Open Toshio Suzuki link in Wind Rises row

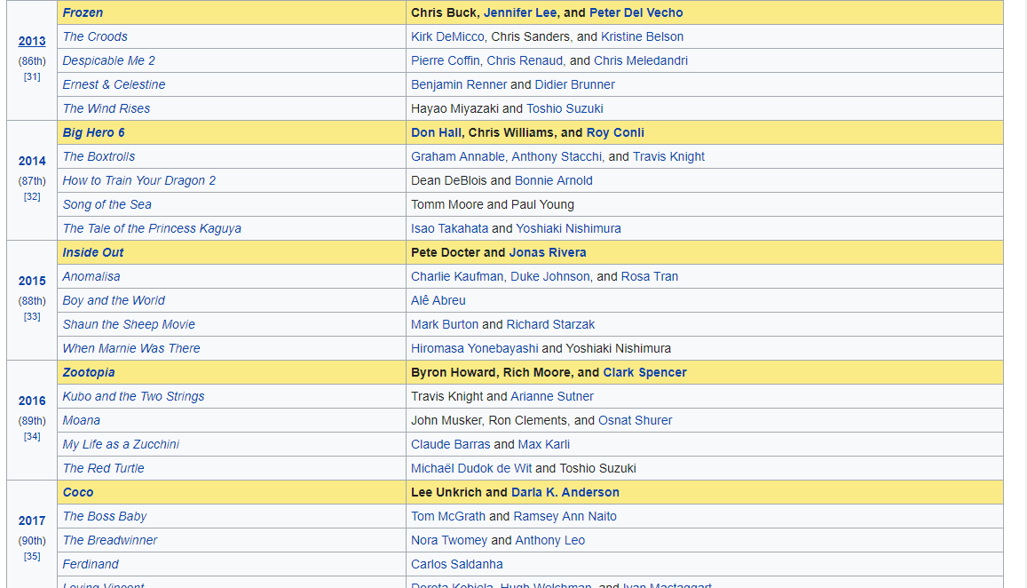point(565,108)
